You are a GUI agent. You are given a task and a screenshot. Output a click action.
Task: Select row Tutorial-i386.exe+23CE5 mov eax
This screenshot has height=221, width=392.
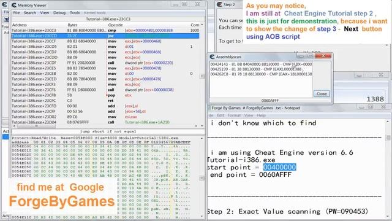pos(105,68)
